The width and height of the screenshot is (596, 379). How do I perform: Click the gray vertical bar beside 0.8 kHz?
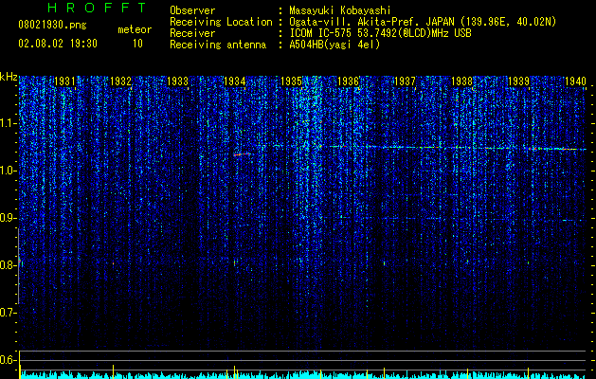click(18, 266)
